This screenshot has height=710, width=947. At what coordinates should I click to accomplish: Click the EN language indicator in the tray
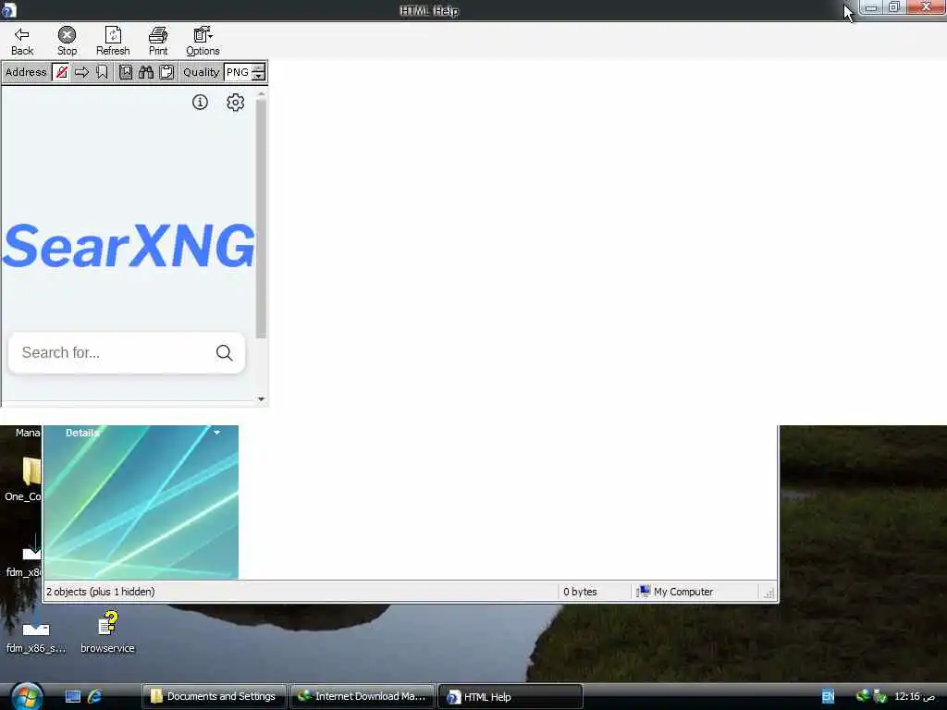828,697
